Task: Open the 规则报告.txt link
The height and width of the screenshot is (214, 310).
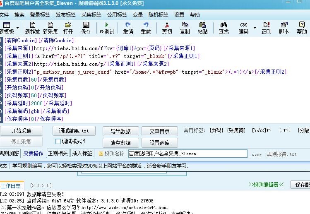Action: (x=281, y=154)
